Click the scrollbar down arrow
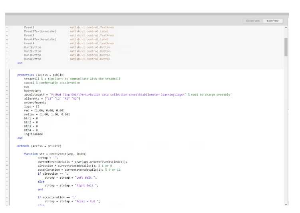300x213 pixels. [286, 205]
